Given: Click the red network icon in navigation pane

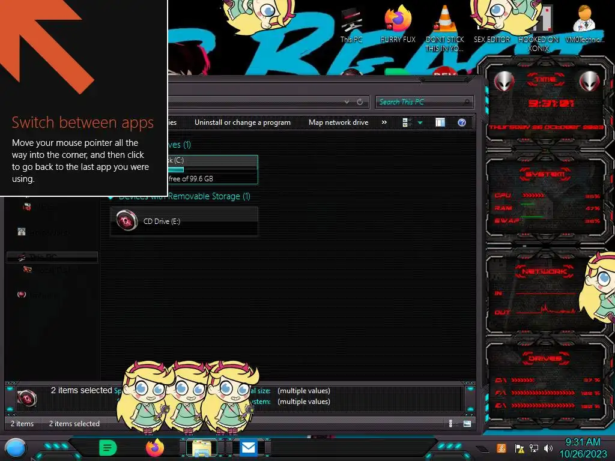Looking at the screenshot, I should [22, 294].
